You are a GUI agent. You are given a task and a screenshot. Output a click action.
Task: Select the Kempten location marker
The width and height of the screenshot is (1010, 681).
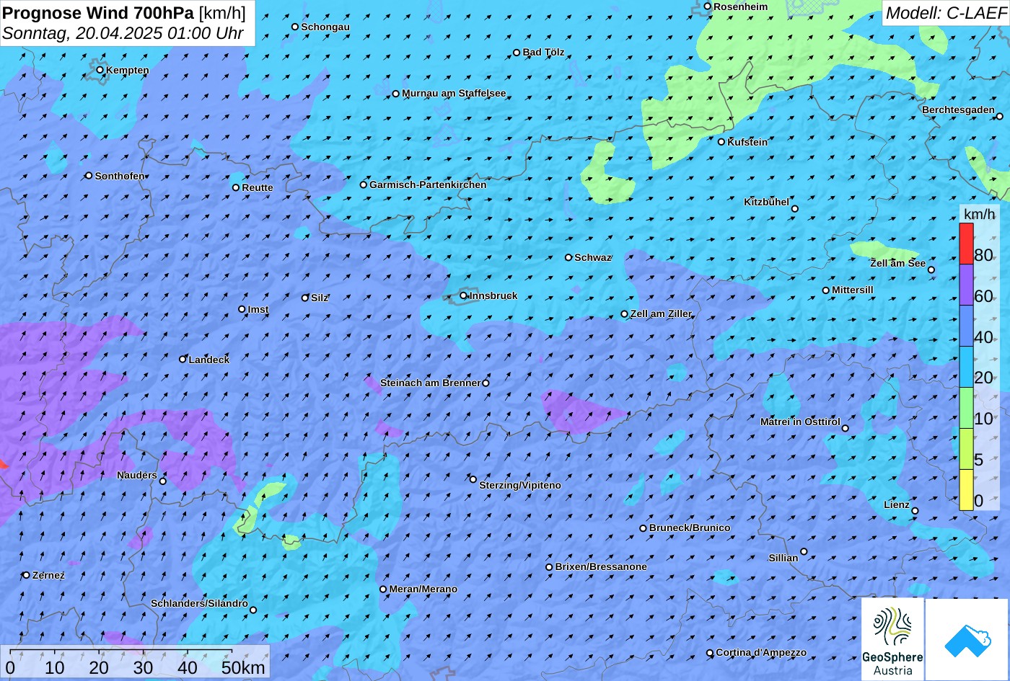coord(100,70)
